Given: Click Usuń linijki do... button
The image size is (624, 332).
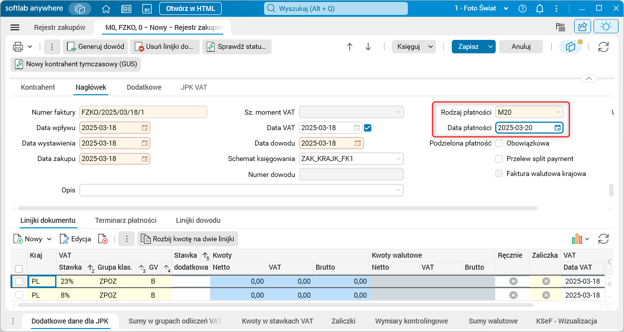Looking at the screenshot, I should pyautogui.click(x=165, y=47).
